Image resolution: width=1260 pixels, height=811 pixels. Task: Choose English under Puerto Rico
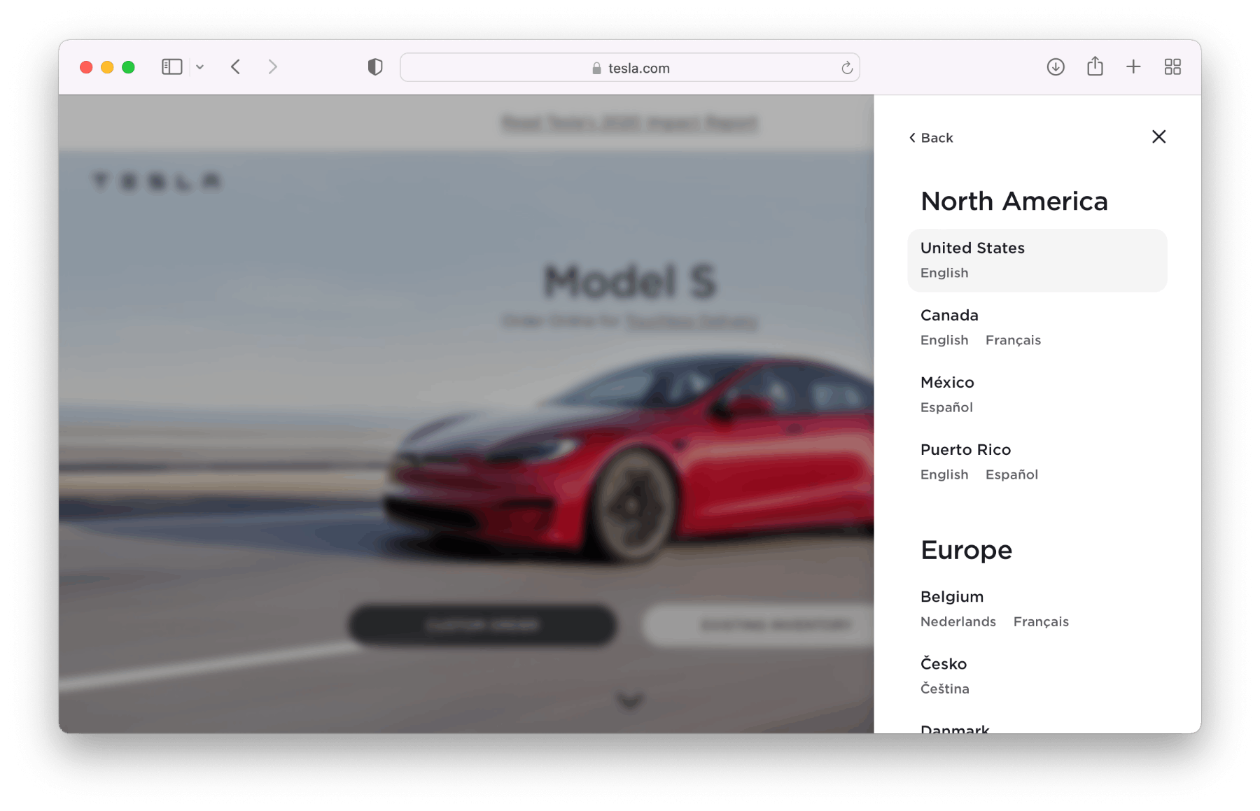tap(944, 474)
